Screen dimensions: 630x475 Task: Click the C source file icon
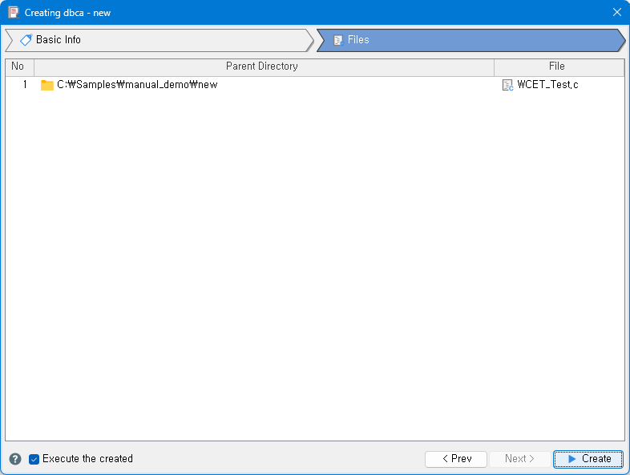507,85
